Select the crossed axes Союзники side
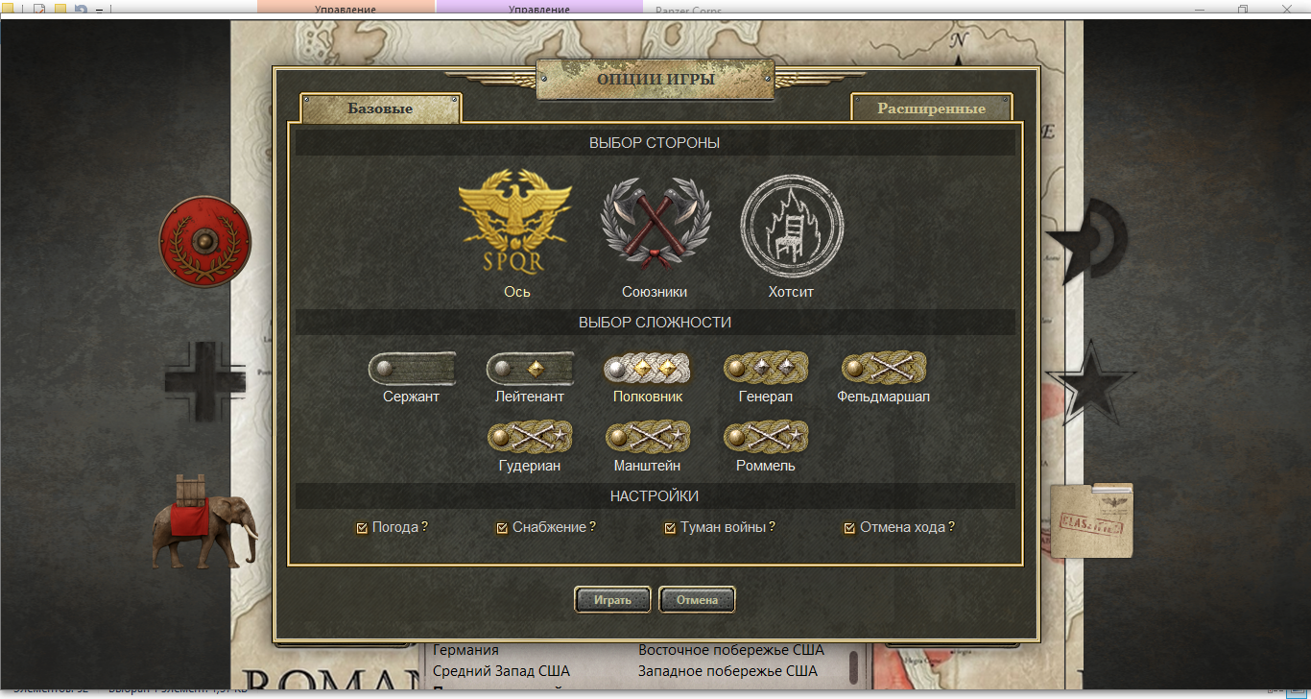 655,223
